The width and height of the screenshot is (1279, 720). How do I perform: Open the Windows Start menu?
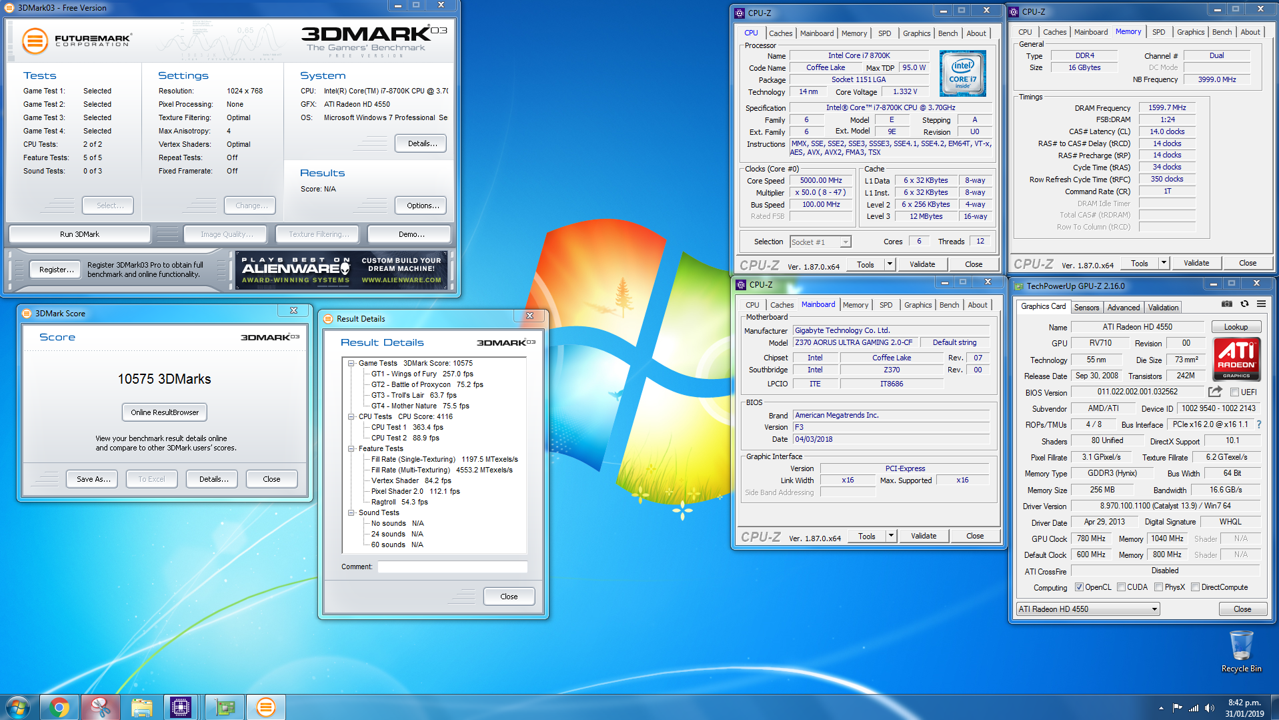pyautogui.click(x=18, y=707)
